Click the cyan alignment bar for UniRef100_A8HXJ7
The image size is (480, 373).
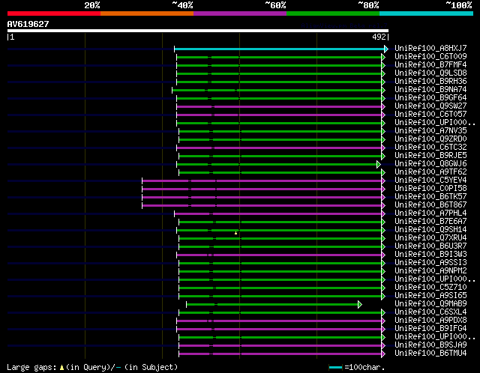[x=279, y=49]
